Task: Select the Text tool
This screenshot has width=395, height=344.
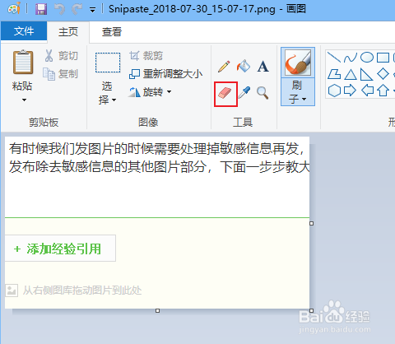Action: click(263, 67)
